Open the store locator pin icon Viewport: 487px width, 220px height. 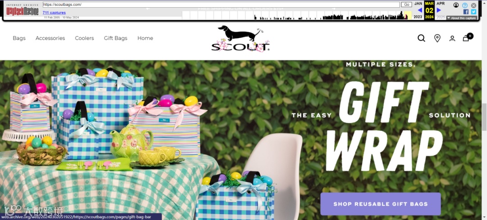tap(437, 38)
